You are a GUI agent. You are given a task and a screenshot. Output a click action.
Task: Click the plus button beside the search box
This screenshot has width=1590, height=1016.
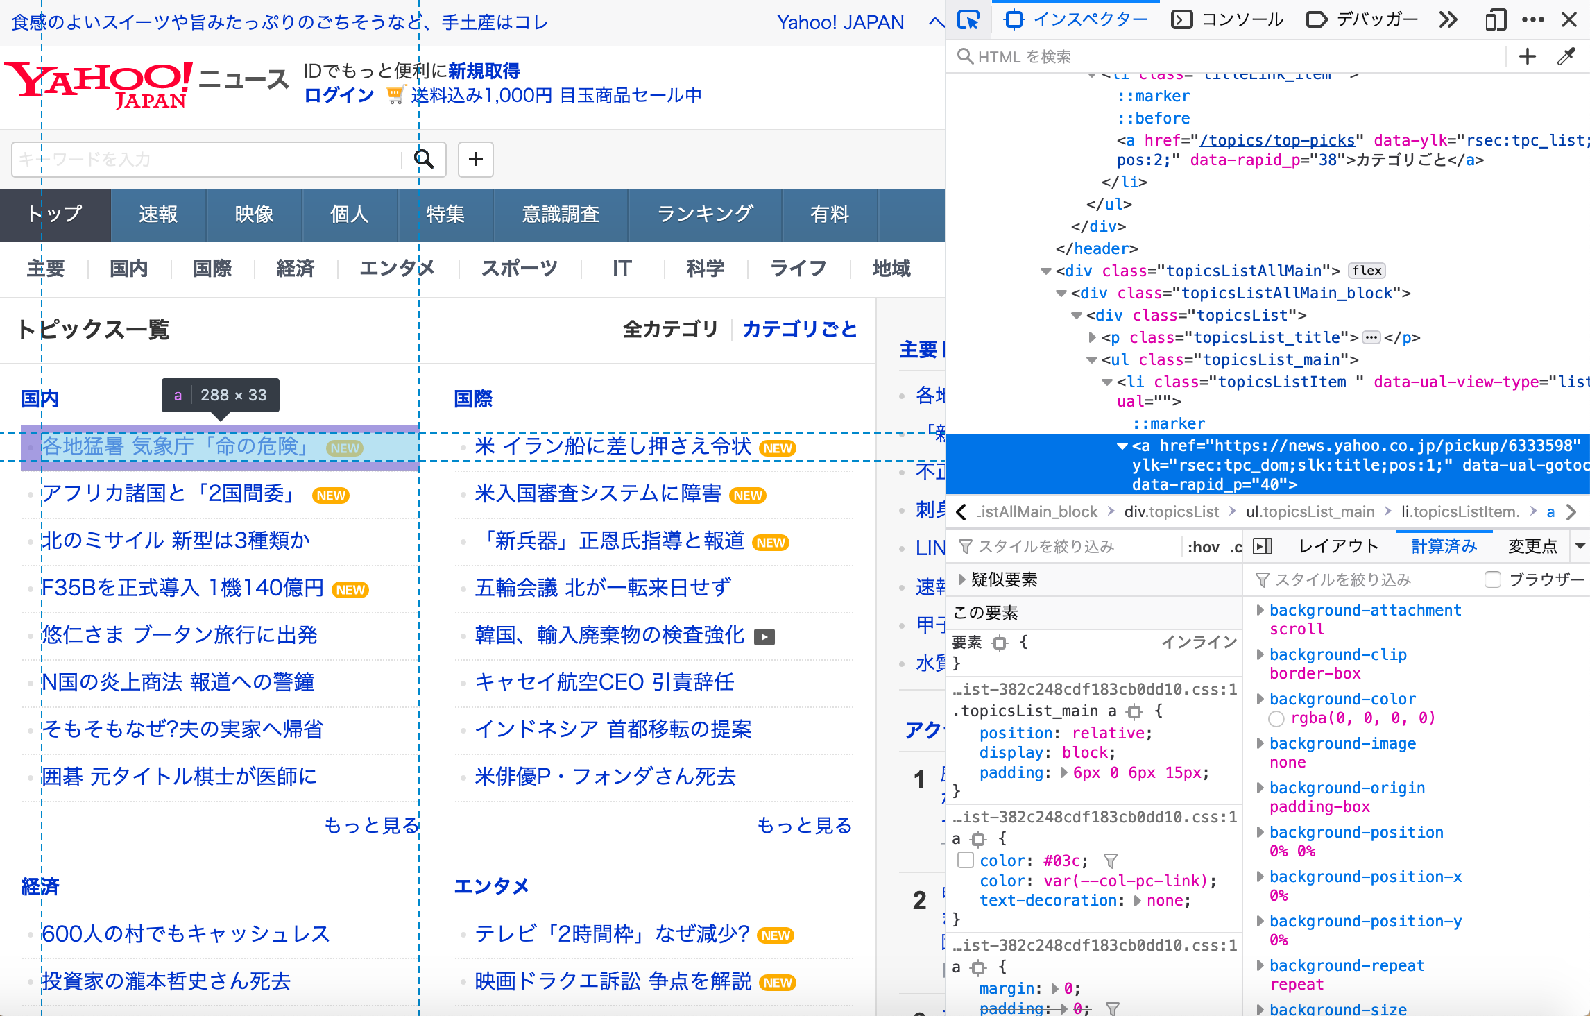[x=476, y=160]
